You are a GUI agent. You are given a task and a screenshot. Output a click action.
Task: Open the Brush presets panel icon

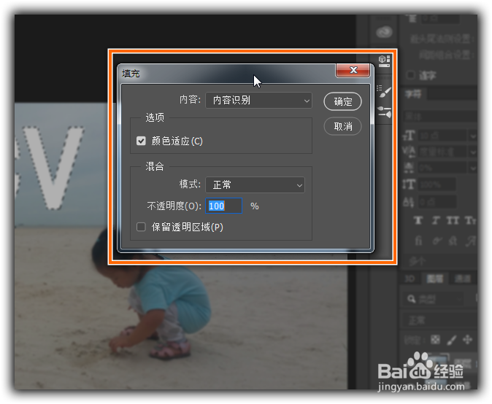[x=384, y=92]
